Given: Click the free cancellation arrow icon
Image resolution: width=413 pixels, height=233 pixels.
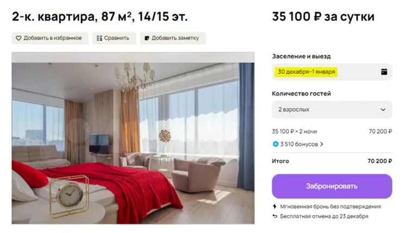Looking at the screenshot, I should coord(275,216).
